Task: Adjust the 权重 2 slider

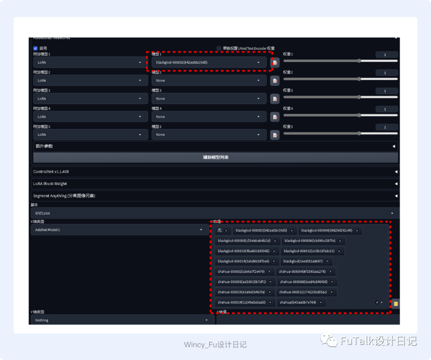Action: (340, 79)
